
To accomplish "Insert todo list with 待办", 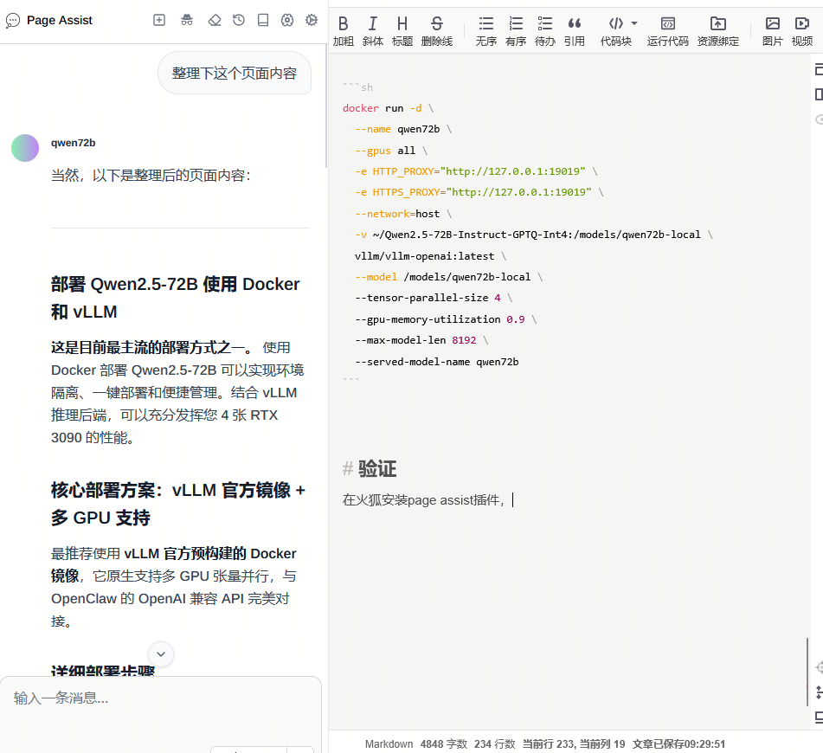I will point(545,30).
